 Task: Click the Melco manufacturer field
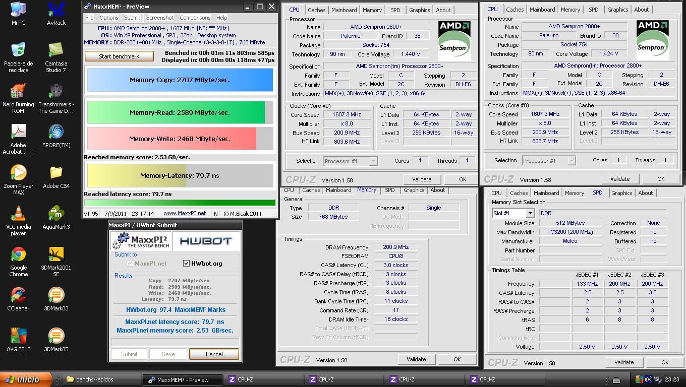570,241
